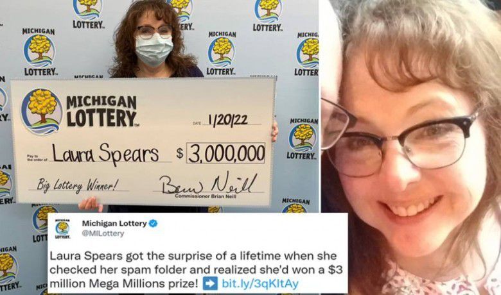Open the smiling selfie photo on the right
Image resolution: width=501 pixels, height=295 pixels.
click(411, 147)
